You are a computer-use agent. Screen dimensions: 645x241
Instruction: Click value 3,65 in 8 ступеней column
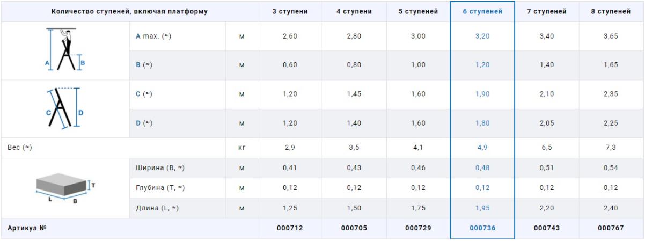click(x=611, y=36)
